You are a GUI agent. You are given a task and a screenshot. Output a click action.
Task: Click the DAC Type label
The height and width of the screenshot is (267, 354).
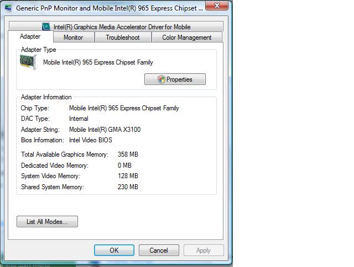tap(35, 119)
